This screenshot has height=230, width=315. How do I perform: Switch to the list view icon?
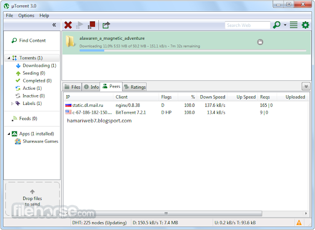pyautogui.click(x=293, y=25)
